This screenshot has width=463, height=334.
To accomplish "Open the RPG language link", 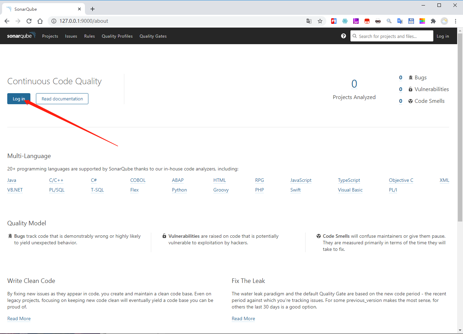I will pos(260,180).
